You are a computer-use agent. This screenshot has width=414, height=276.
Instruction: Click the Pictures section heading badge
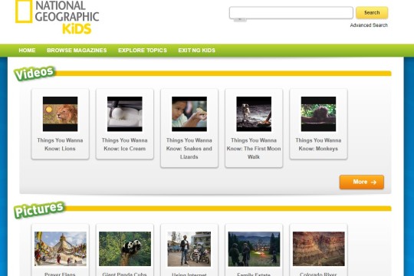click(x=39, y=210)
